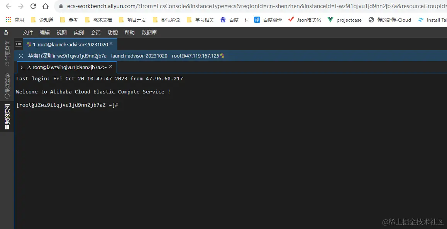Close the 1_root@launch-advisor-20231020 tab
This screenshot has width=447, height=229.
(x=111, y=44)
